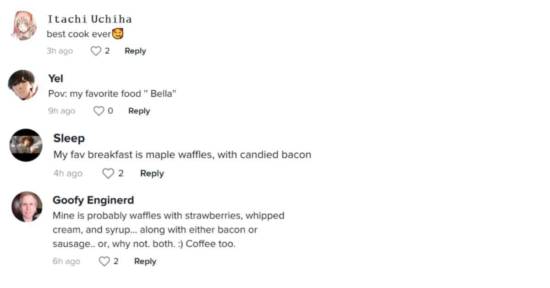Click the heart emoji in Itachi's comment

point(117,33)
